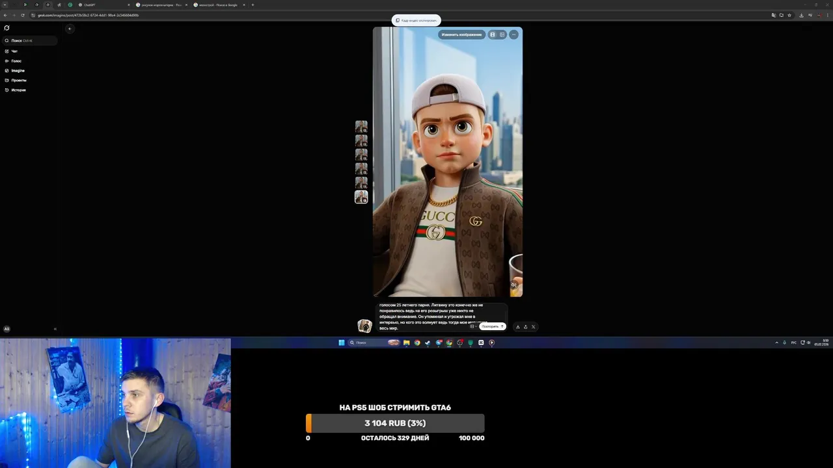Open the Поиск search field in Grok sidebar
Image resolution: width=833 pixels, height=468 pixels.
[31, 40]
